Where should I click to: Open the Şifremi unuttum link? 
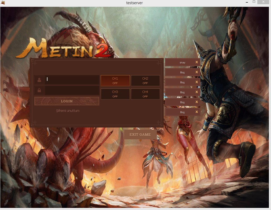coord(68,110)
